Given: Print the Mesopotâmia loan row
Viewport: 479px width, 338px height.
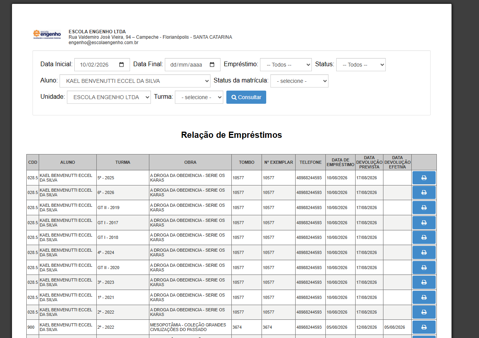Looking at the screenshot, I should click(424, 327).
